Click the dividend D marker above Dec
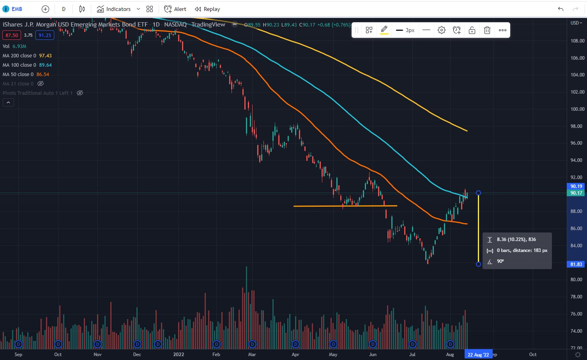587x360 pixels. point(137,344)
